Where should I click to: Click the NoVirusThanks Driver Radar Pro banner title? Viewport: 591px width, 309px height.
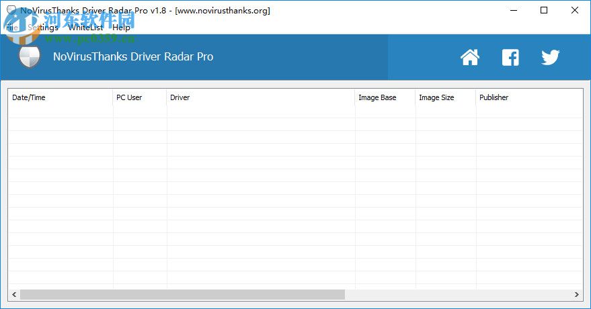133,56
